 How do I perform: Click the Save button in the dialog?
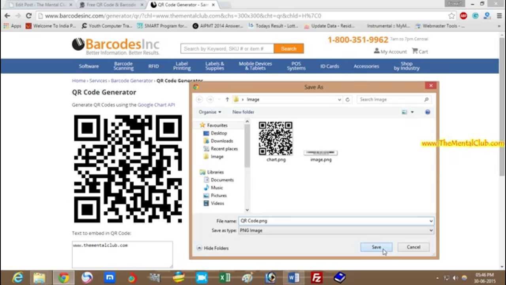376,247
